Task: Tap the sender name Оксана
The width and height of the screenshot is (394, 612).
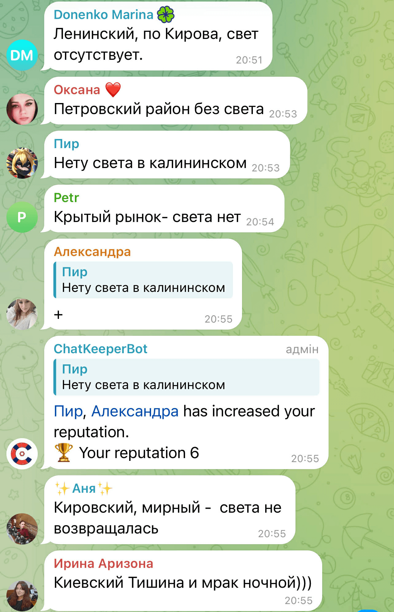Action: (77, 90)
